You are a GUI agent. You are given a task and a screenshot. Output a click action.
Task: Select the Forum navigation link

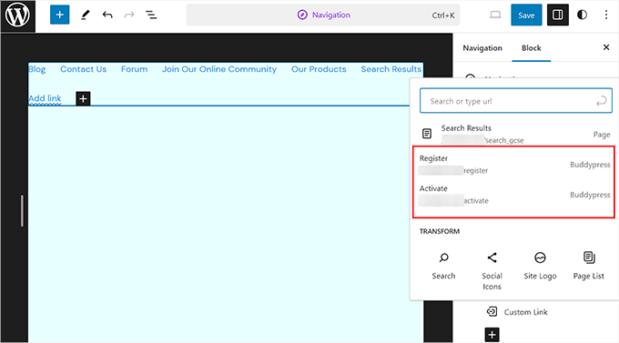[x=134, y=69]
